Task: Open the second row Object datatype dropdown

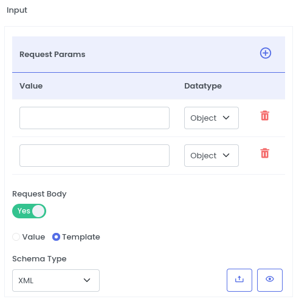Action: coord(212,155)
